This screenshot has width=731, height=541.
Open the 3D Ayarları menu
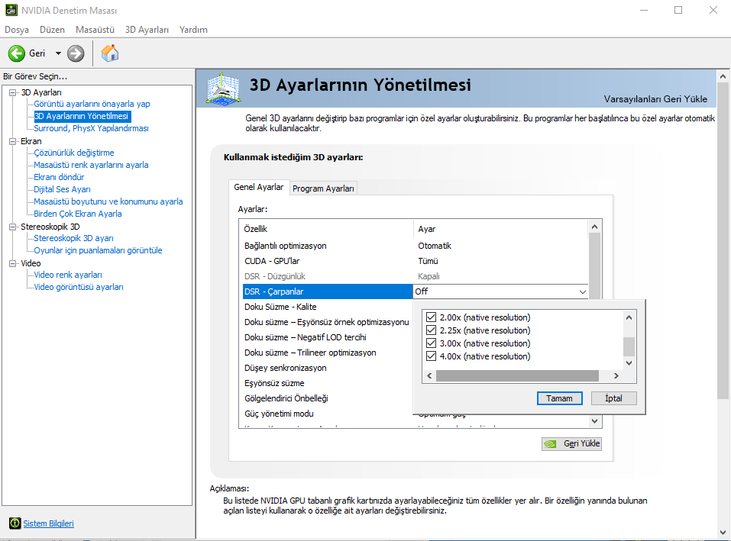(x=147, y=30)
